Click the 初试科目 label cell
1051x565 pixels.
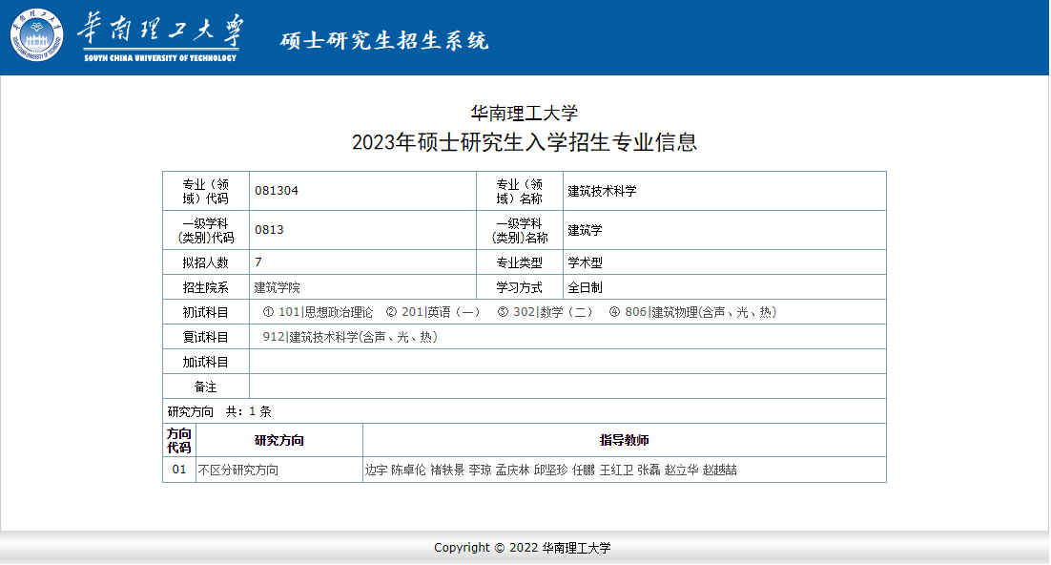(206, 312)
